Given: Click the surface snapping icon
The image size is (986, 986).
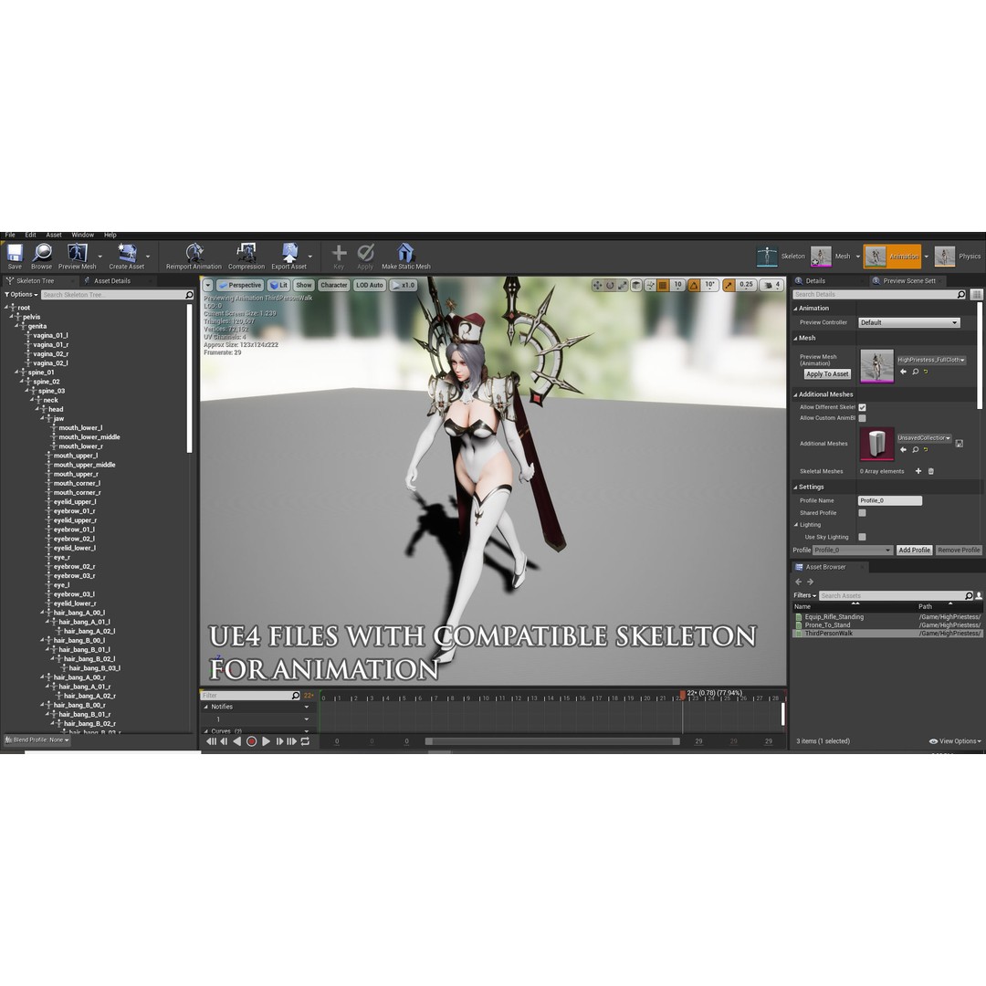Looking at the screenshot, I should 650,285.
